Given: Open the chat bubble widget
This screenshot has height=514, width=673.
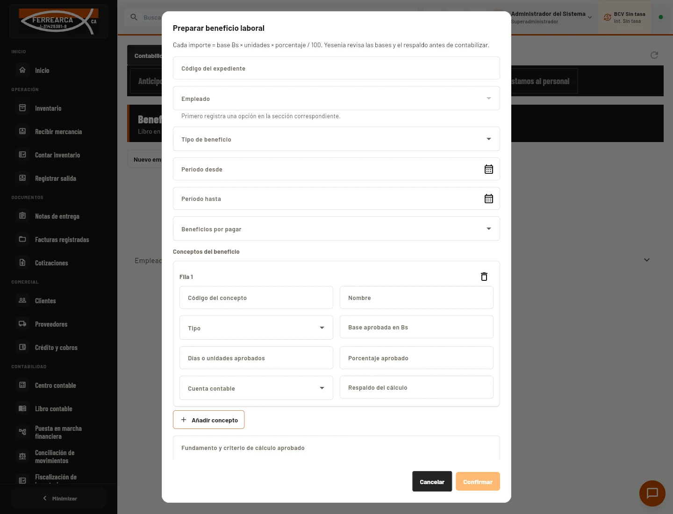Looking at the screenshot, I should point(652,493).
